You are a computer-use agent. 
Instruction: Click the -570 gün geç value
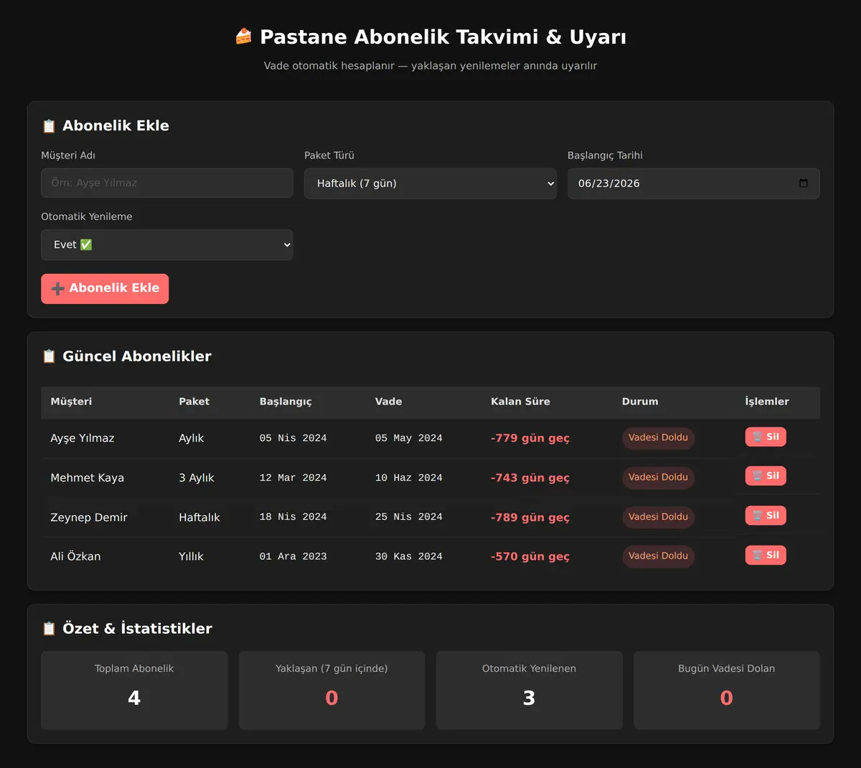(530, 556)
